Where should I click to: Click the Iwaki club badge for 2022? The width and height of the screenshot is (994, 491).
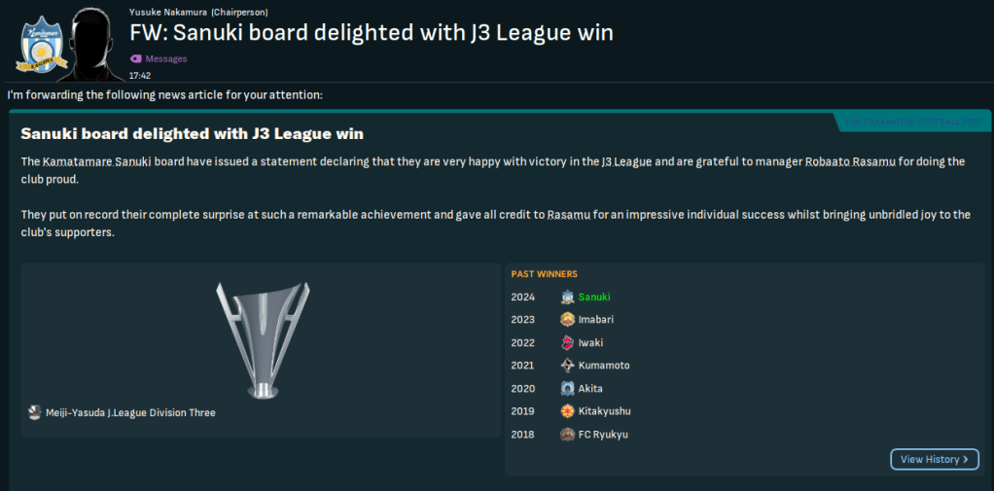[x=568, y=343]
